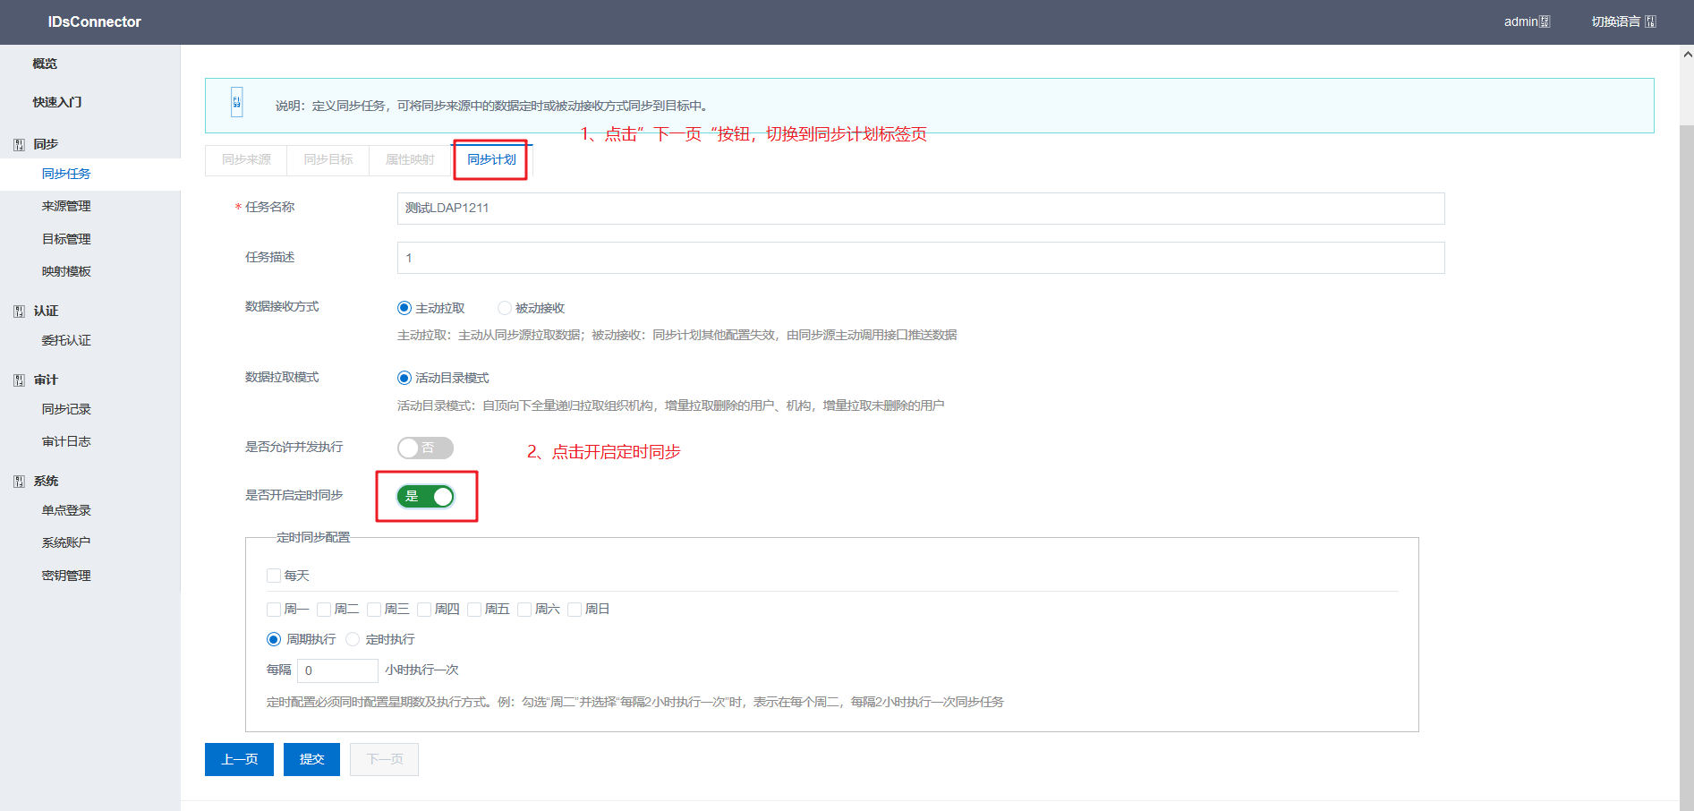Viewport: 1694px width, 811px height.
Task: Select the 主动拉取 radio option
Action: click(404, 308)
